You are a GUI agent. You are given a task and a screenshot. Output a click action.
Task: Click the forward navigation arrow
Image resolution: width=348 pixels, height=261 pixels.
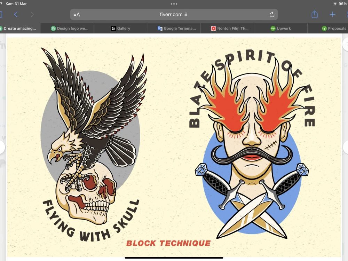(x=32, y=15)
